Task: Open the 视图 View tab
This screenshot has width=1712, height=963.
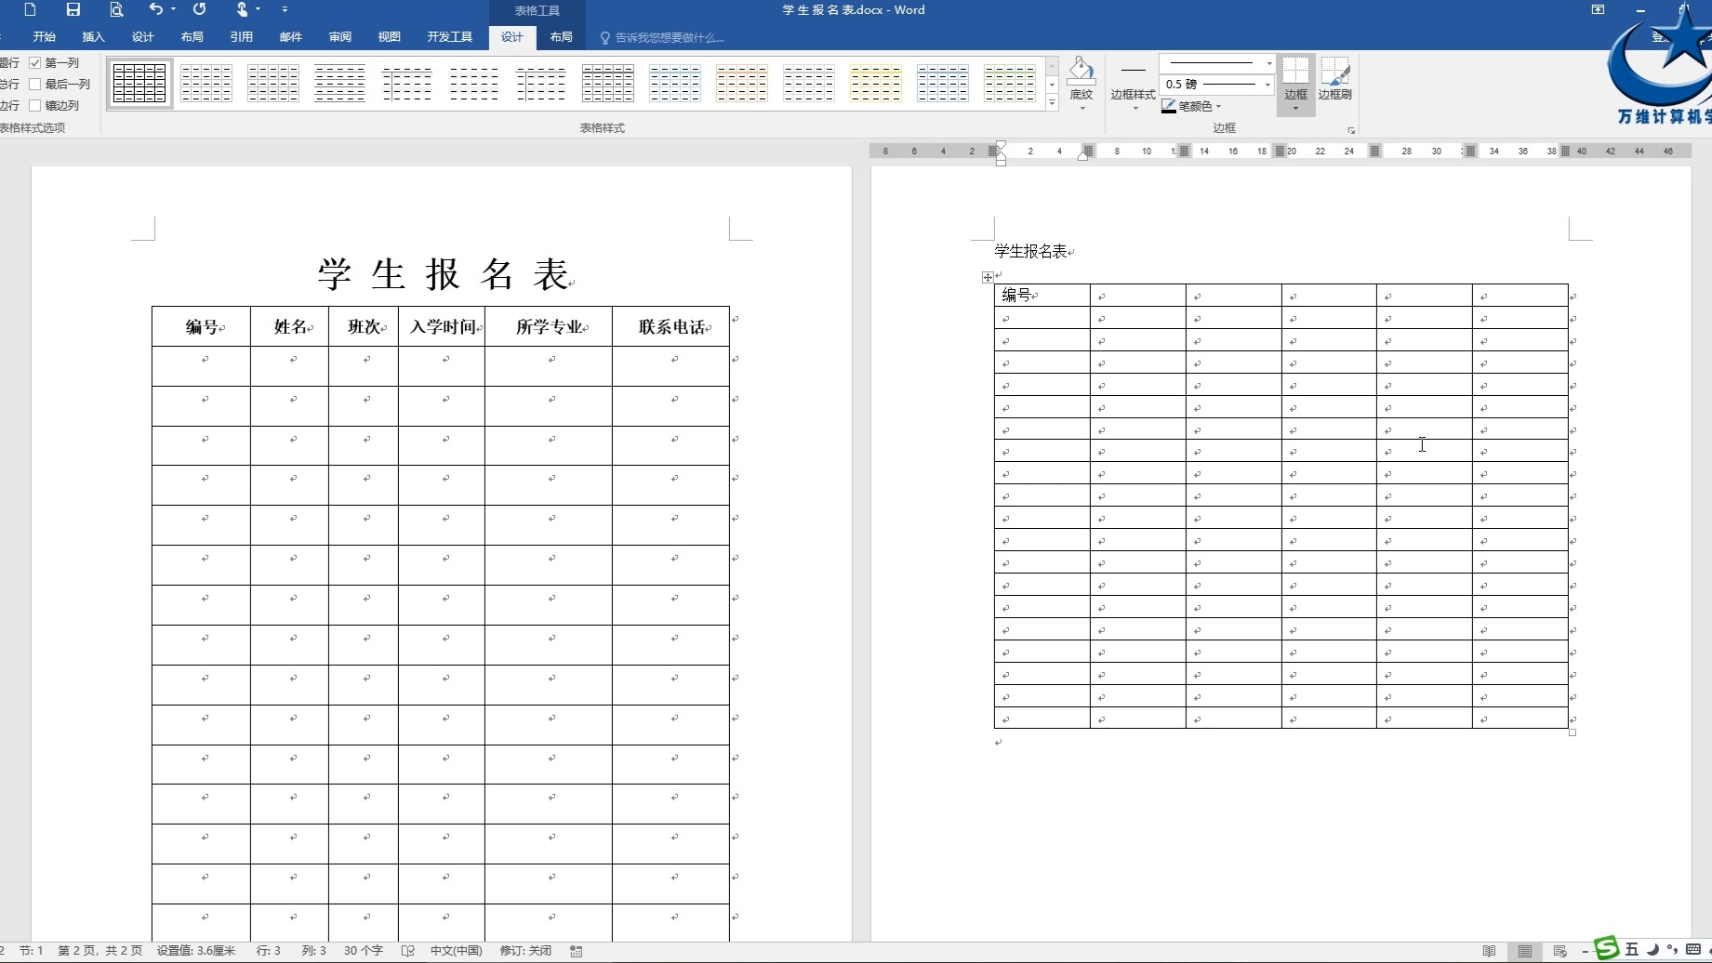Action: tap(389, 37)
